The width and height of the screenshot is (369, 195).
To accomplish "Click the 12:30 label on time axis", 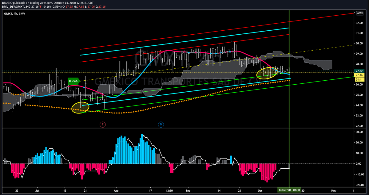I will coord(169,190).
